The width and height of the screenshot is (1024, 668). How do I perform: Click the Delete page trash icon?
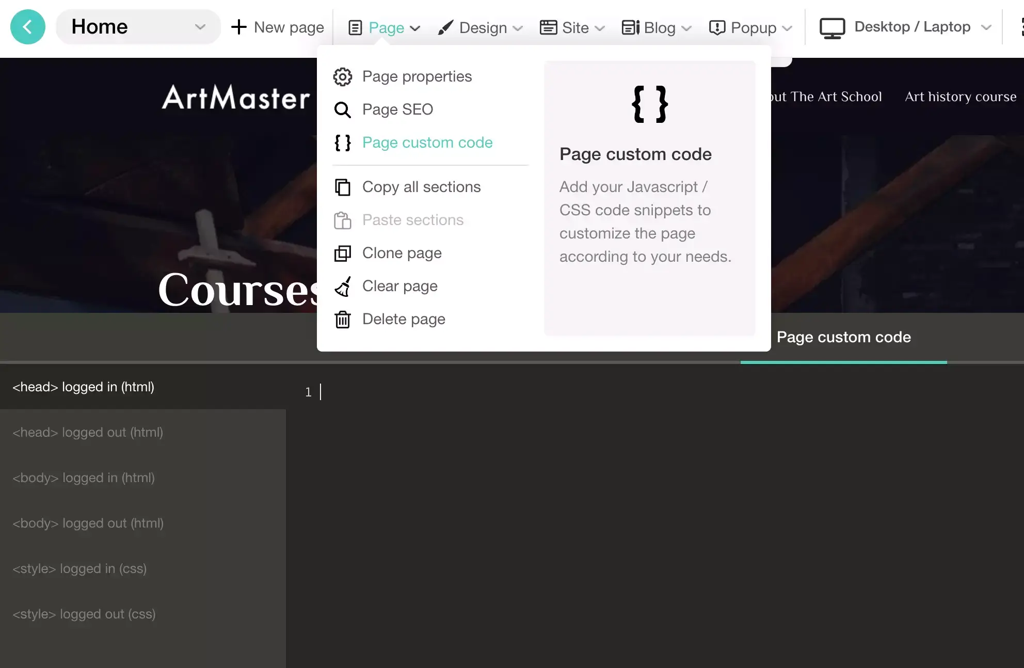click(342, 320)
